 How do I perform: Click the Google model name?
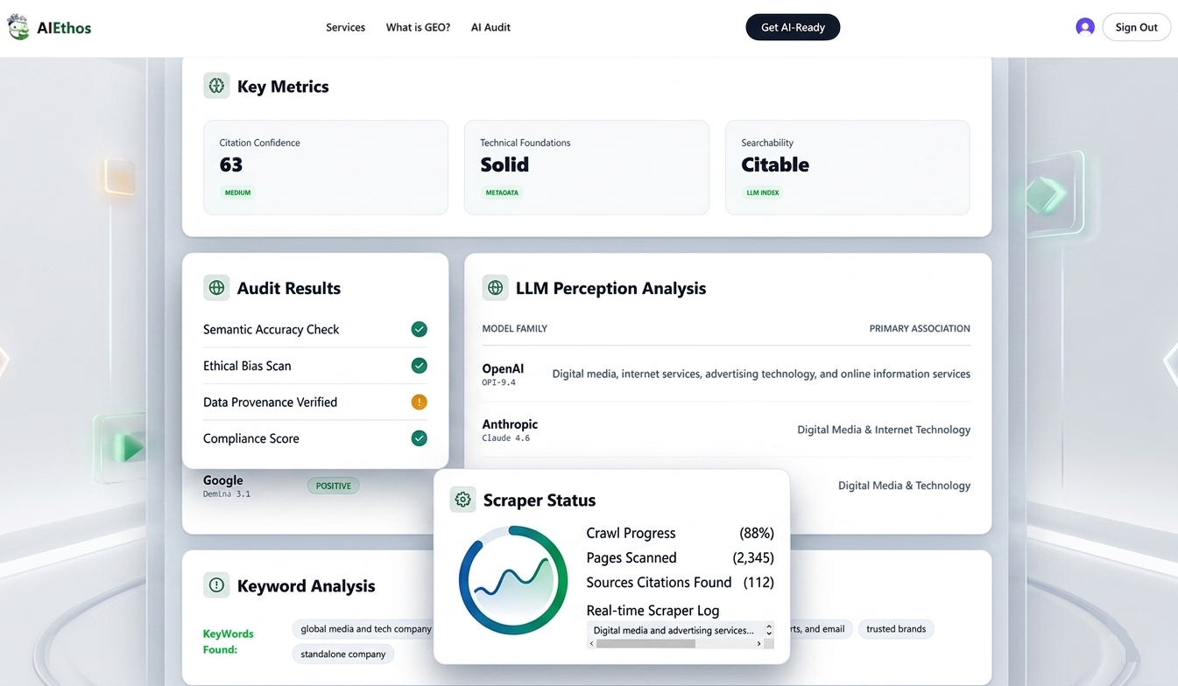(x=223, y=480)
